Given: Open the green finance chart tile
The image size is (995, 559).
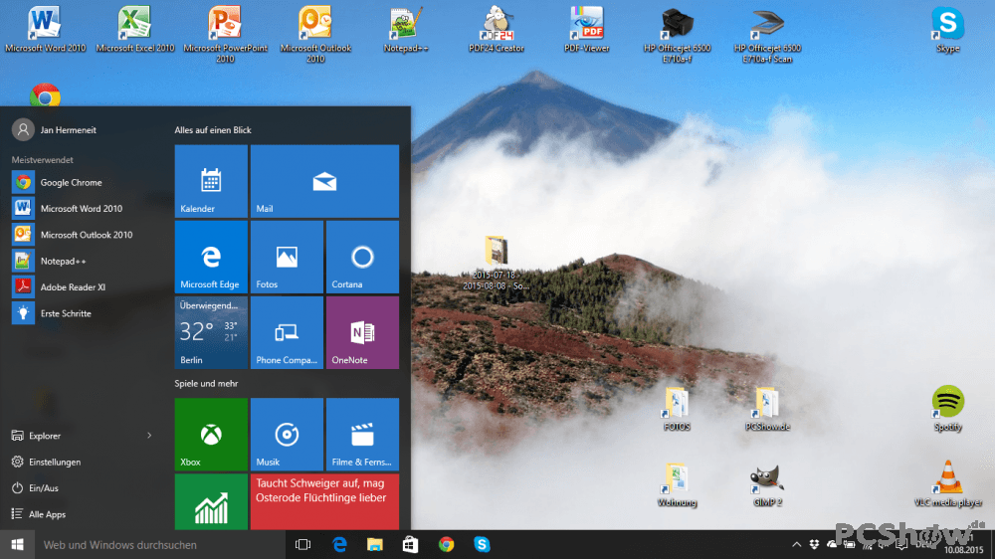Looking at the screenshot, I should click(x=211, y=502).
